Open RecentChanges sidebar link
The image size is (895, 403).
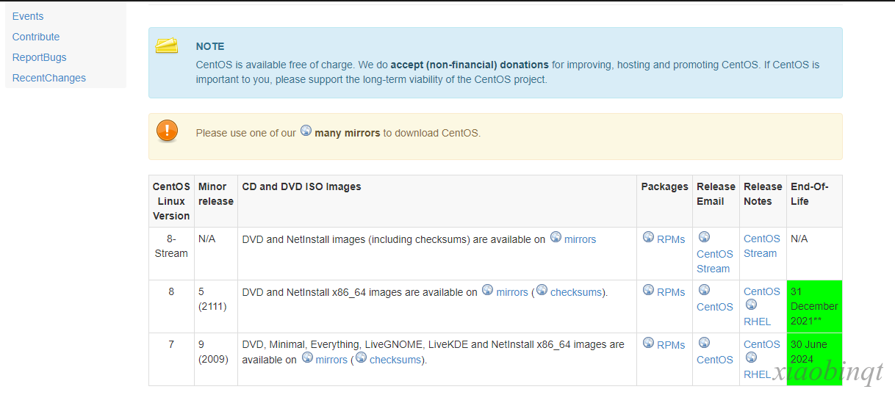49,78
